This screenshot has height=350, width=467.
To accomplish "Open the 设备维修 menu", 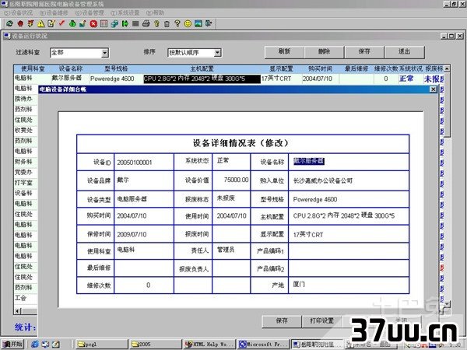I will pos(54,12).
